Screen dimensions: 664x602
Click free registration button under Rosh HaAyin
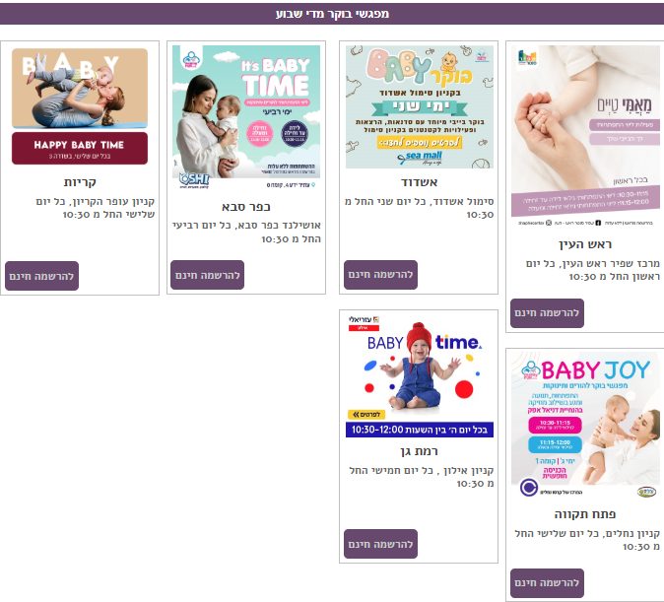(x=547, y=313)
